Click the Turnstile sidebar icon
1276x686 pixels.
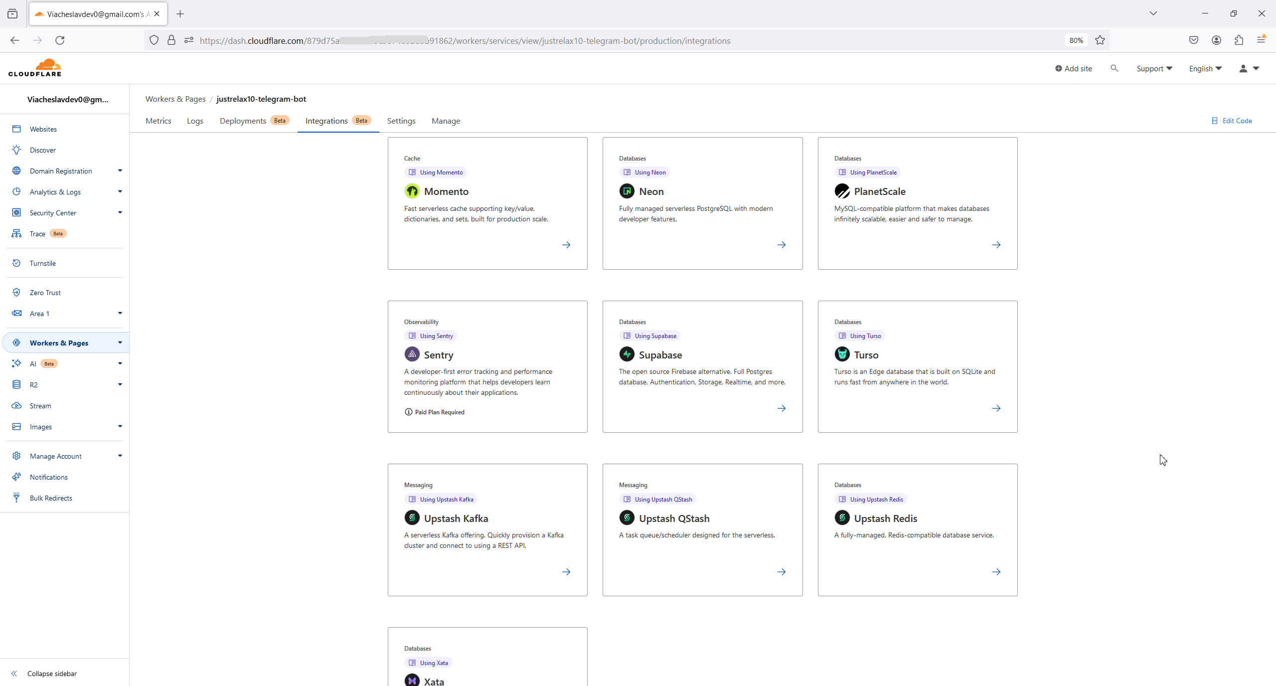pyautogui.click(x=16, y=263)
